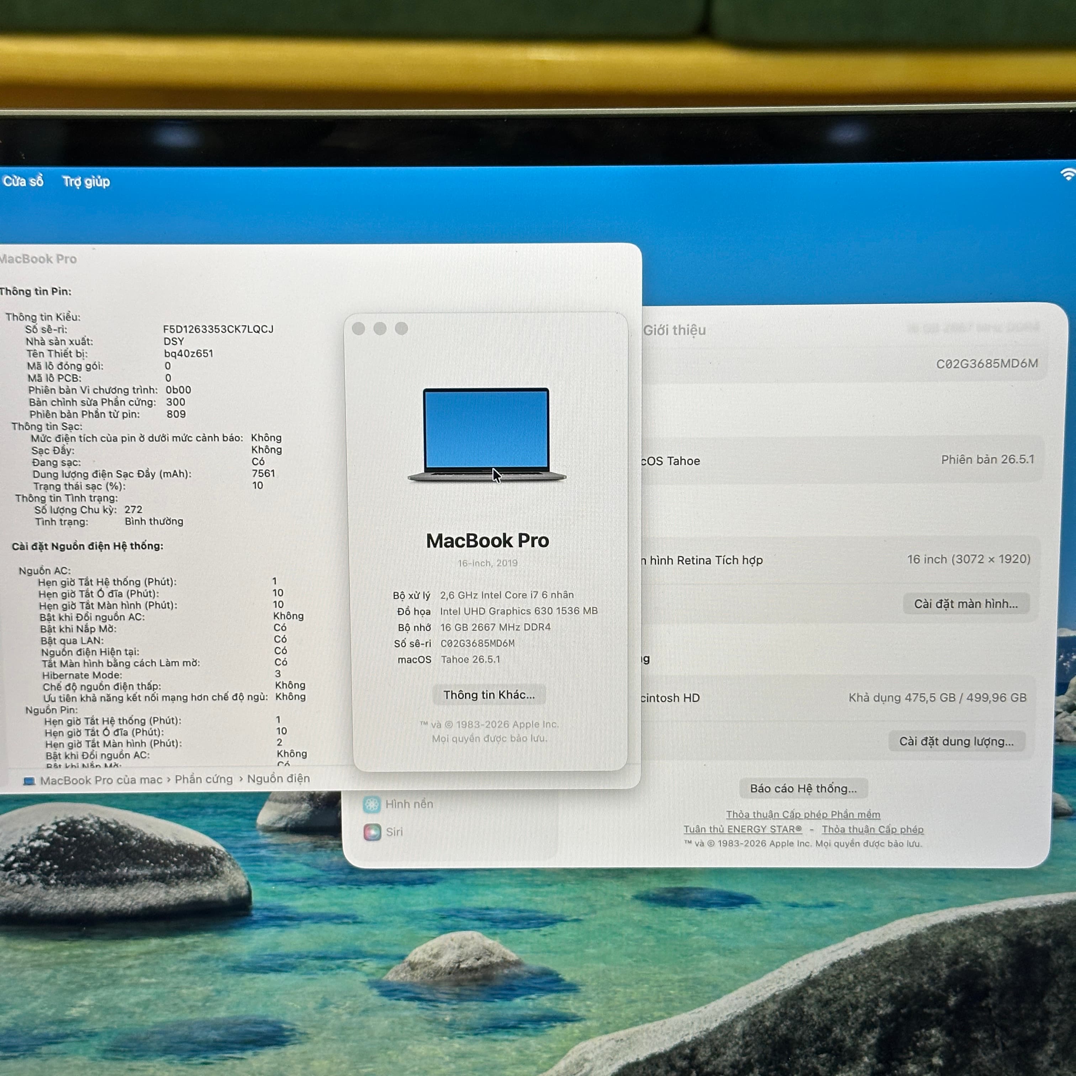Viewport: 1076px width, 1076px height.
Task: Click Cài đặt dung lượng... button
Action: [x=956, y=741]
